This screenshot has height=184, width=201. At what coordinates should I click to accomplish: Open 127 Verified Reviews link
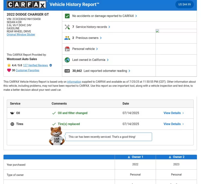[35, 65]
